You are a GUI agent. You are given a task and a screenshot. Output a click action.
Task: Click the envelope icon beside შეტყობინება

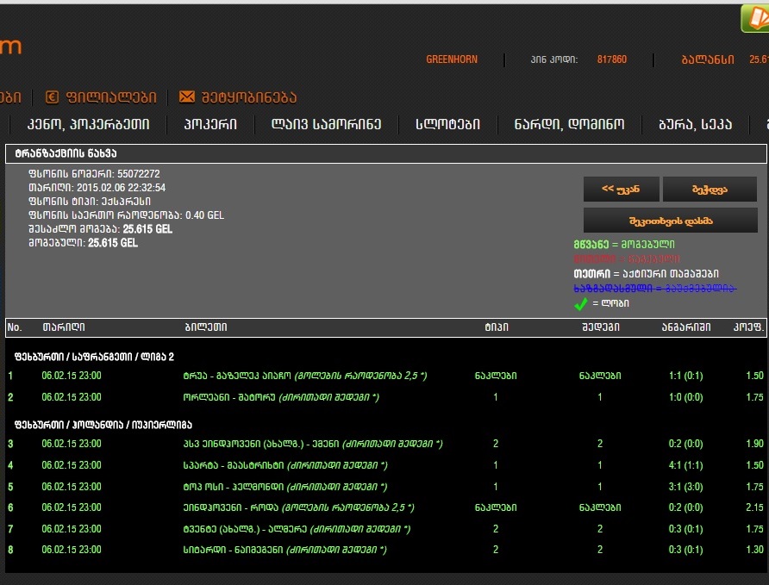coord(187,97)
